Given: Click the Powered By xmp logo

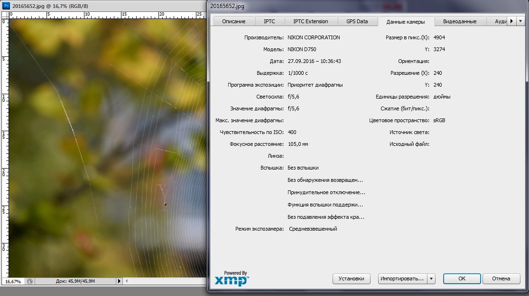Looking at the screenshot, I should point(232,278).
